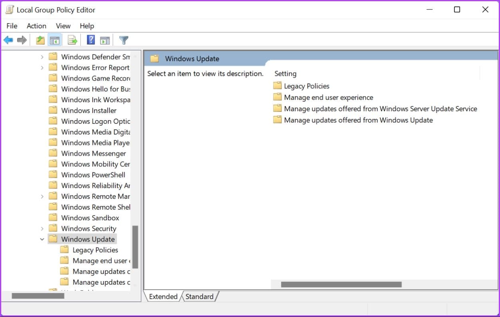
Task: Click the Export List toolbar icon
Action: click(72, 40)
